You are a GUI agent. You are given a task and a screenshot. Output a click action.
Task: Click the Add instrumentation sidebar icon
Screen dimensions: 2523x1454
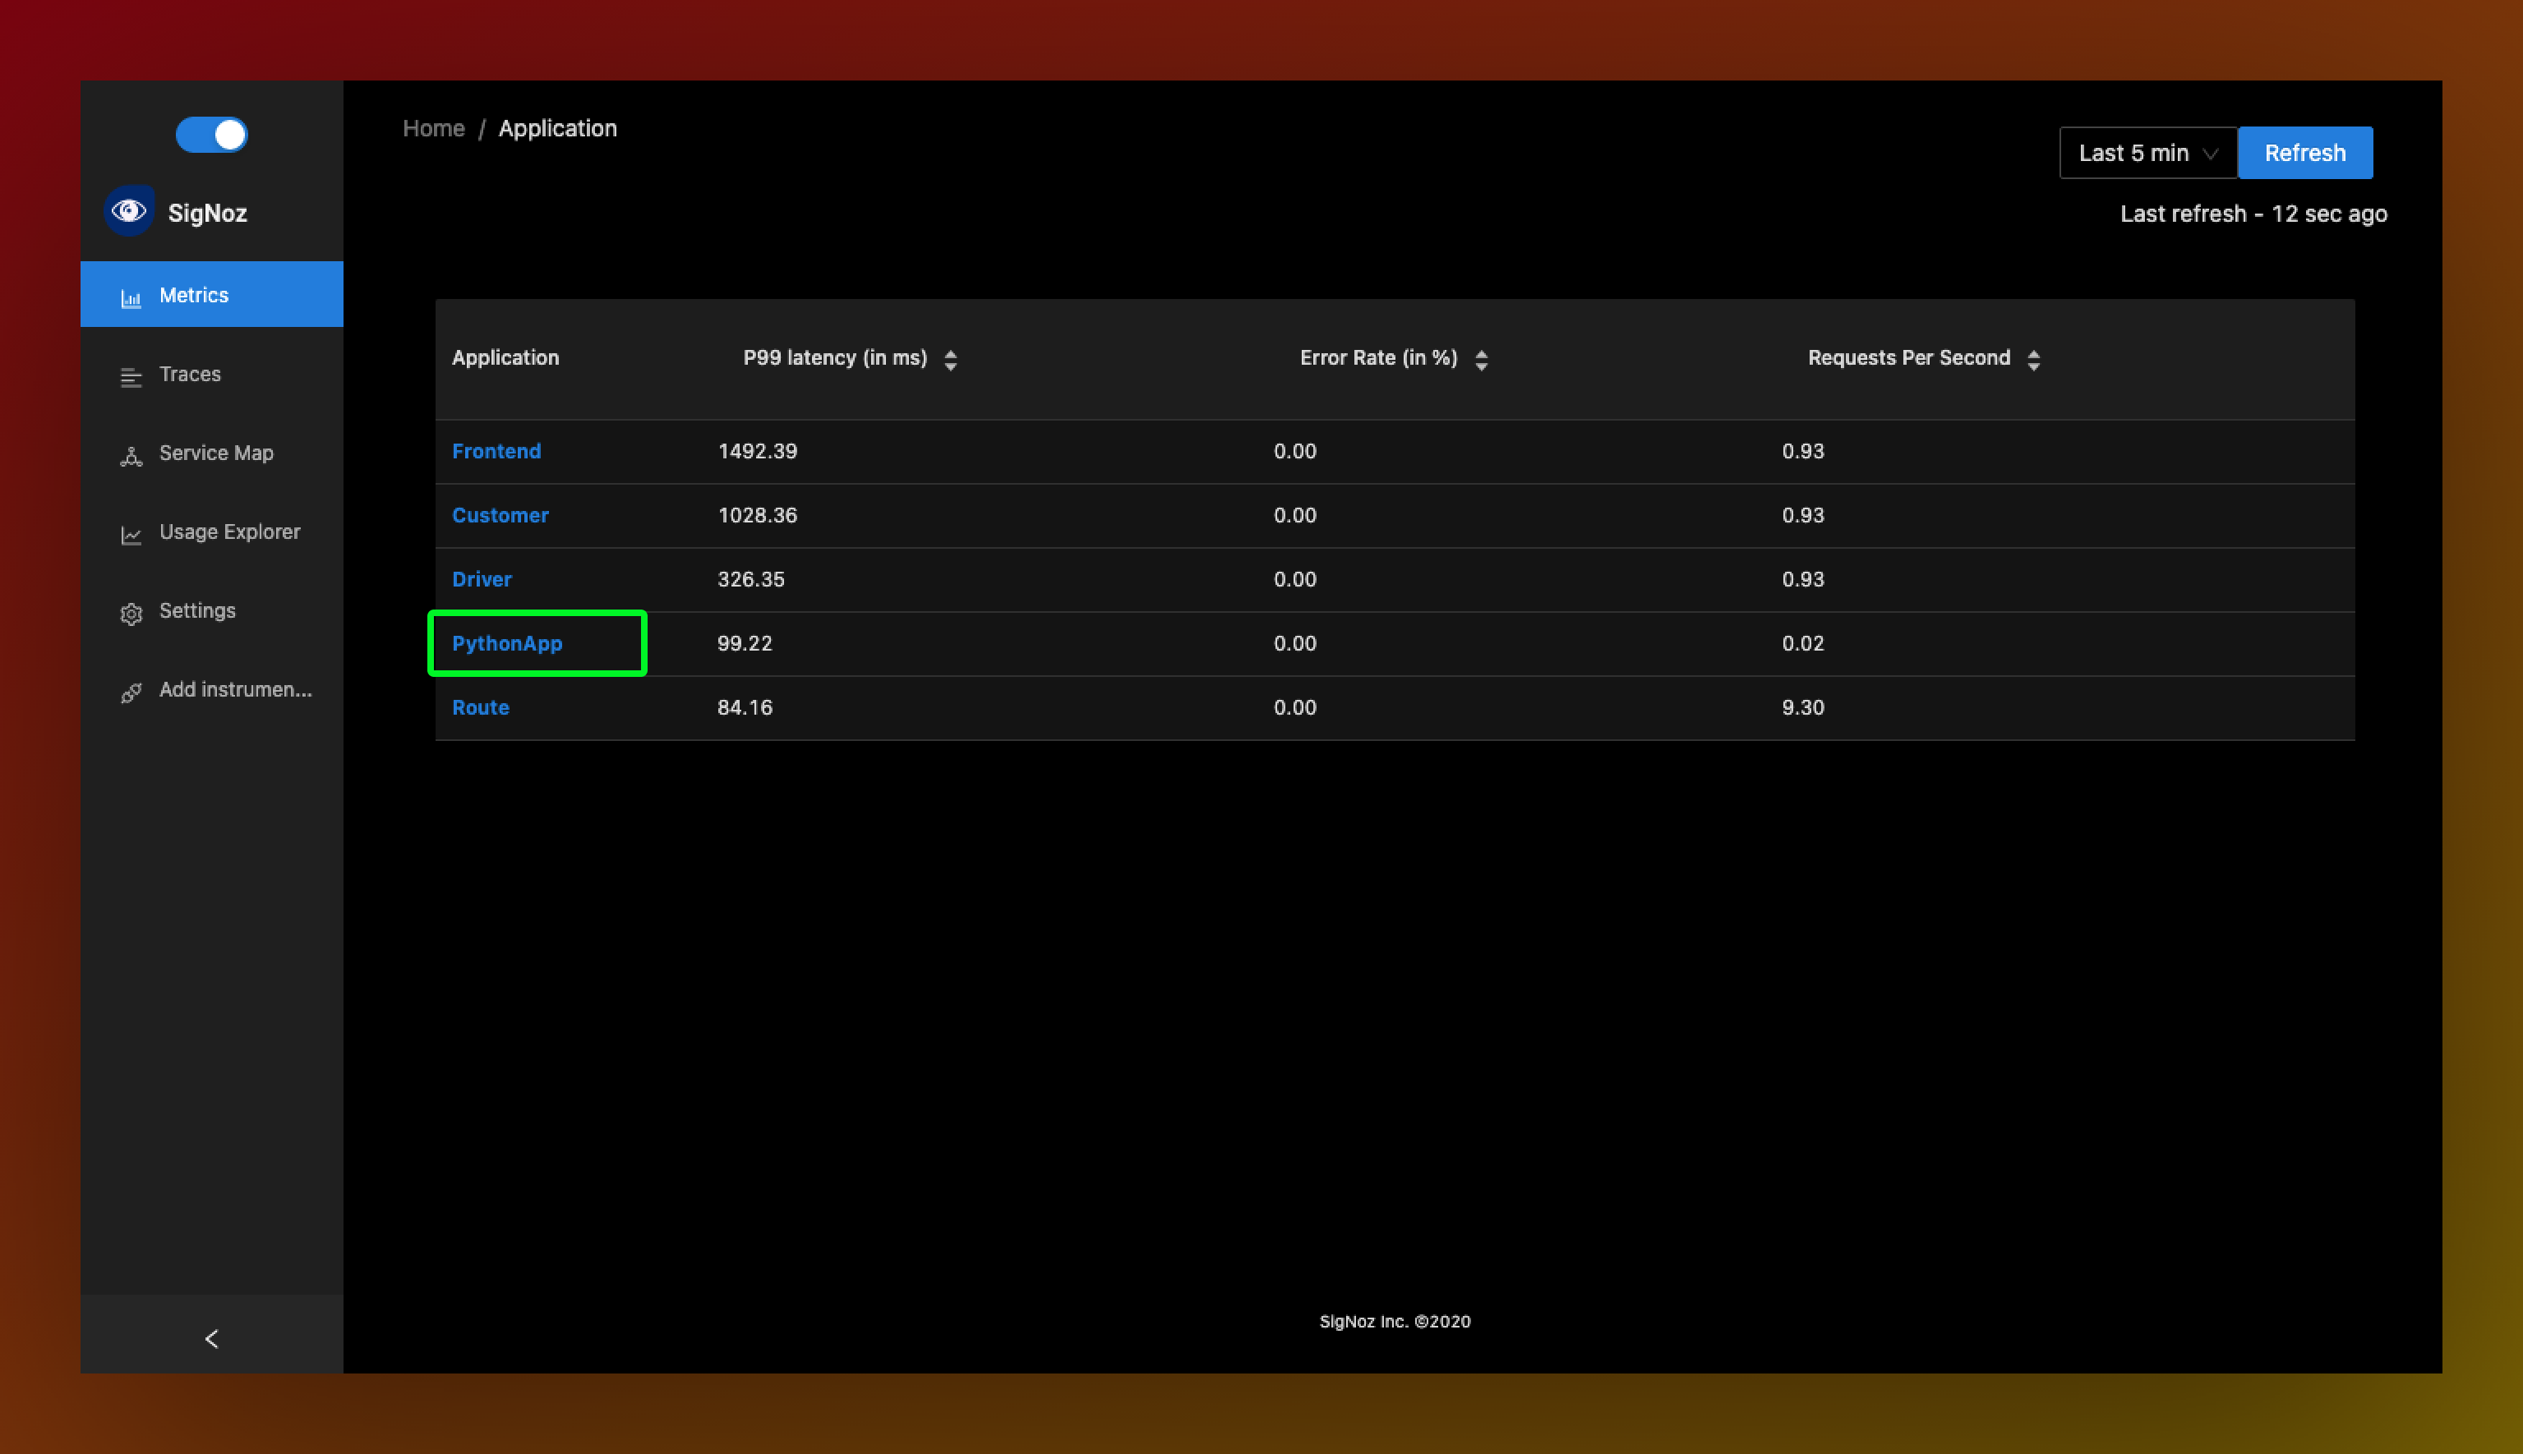131,691
